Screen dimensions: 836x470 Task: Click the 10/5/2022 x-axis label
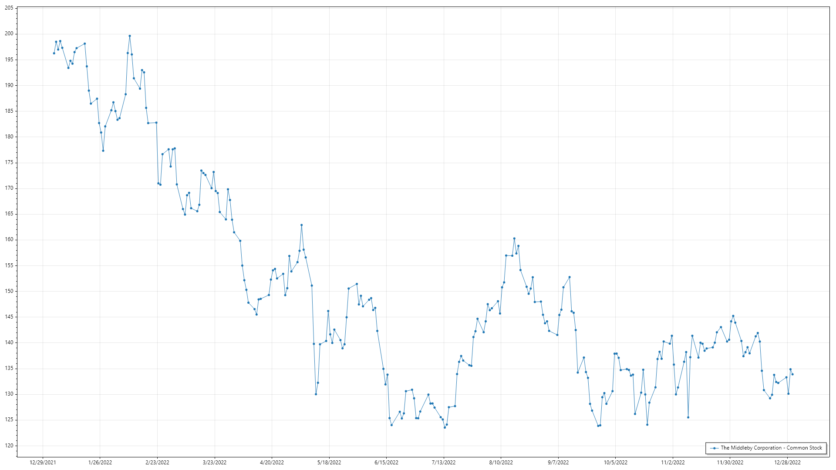click(x=615, y=463)
